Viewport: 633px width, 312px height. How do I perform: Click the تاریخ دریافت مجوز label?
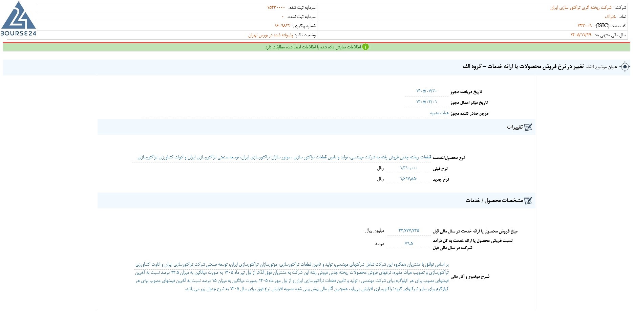466,92
